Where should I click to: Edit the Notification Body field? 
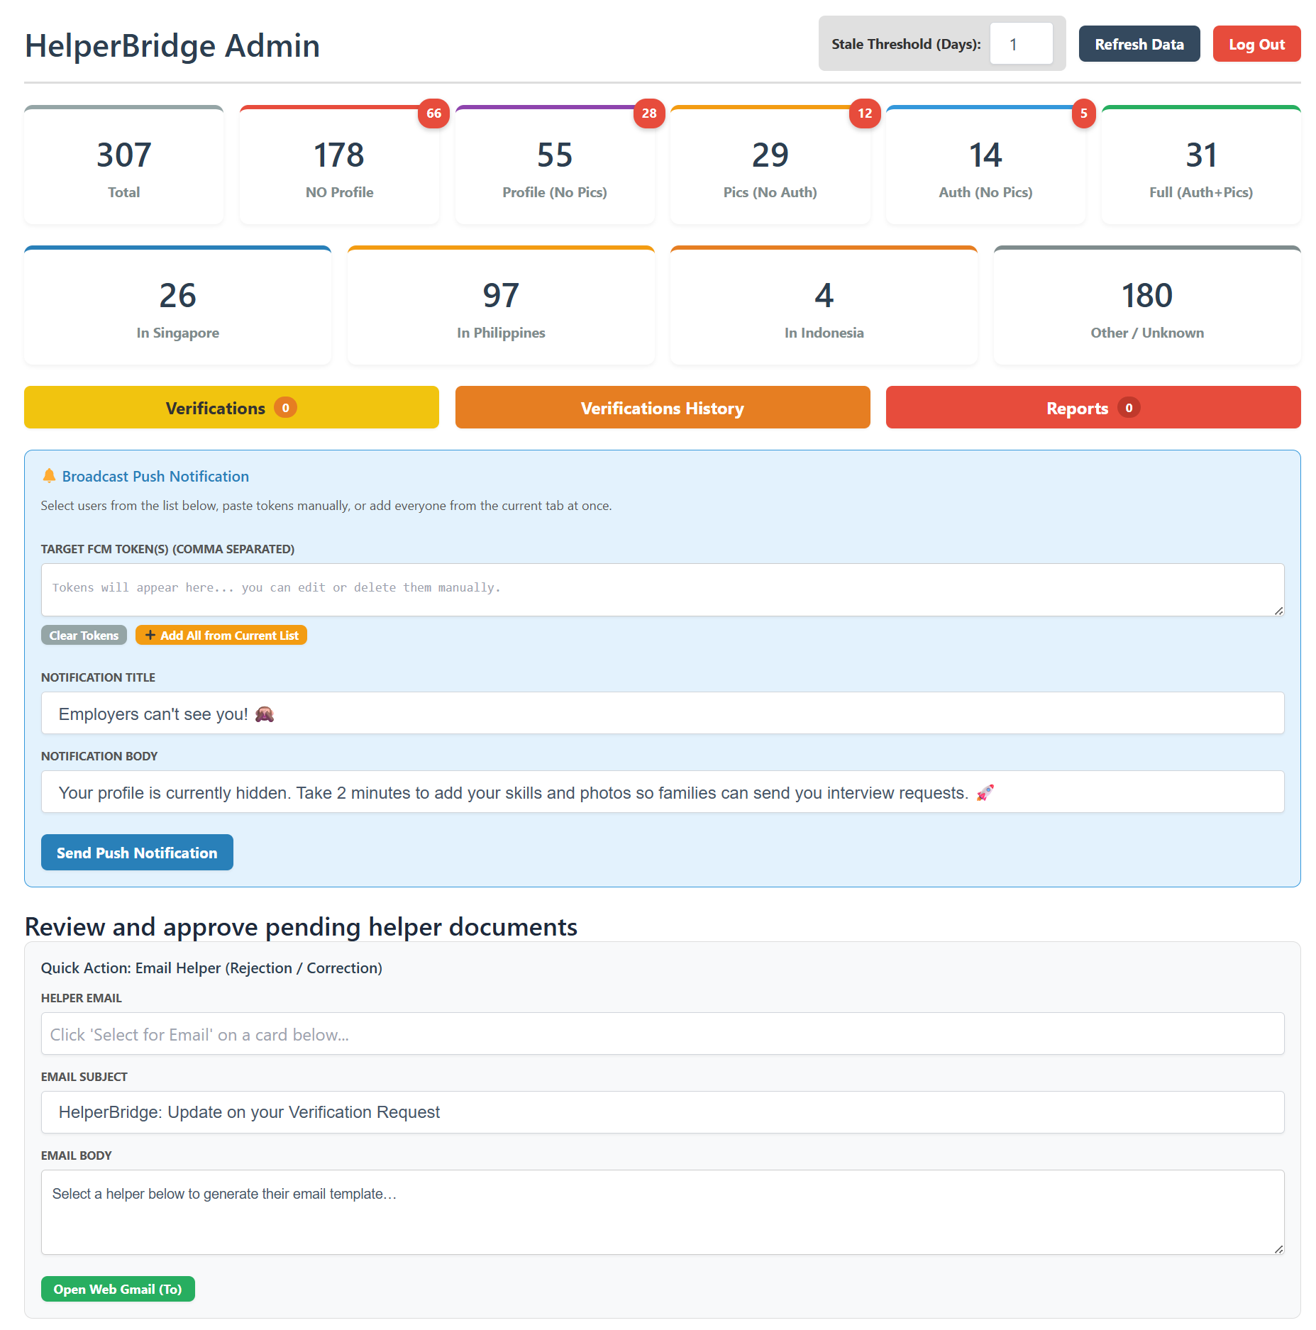click(x=663, y=792)
